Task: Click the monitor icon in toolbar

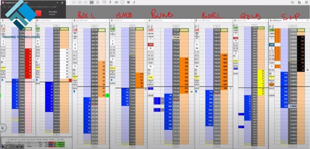Action: tap(122, 2)
